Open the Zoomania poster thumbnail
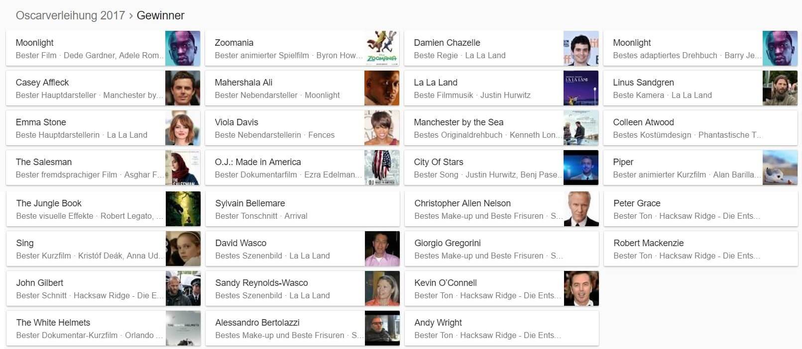This screenshot has width=802, height=349. click(382, 48)
